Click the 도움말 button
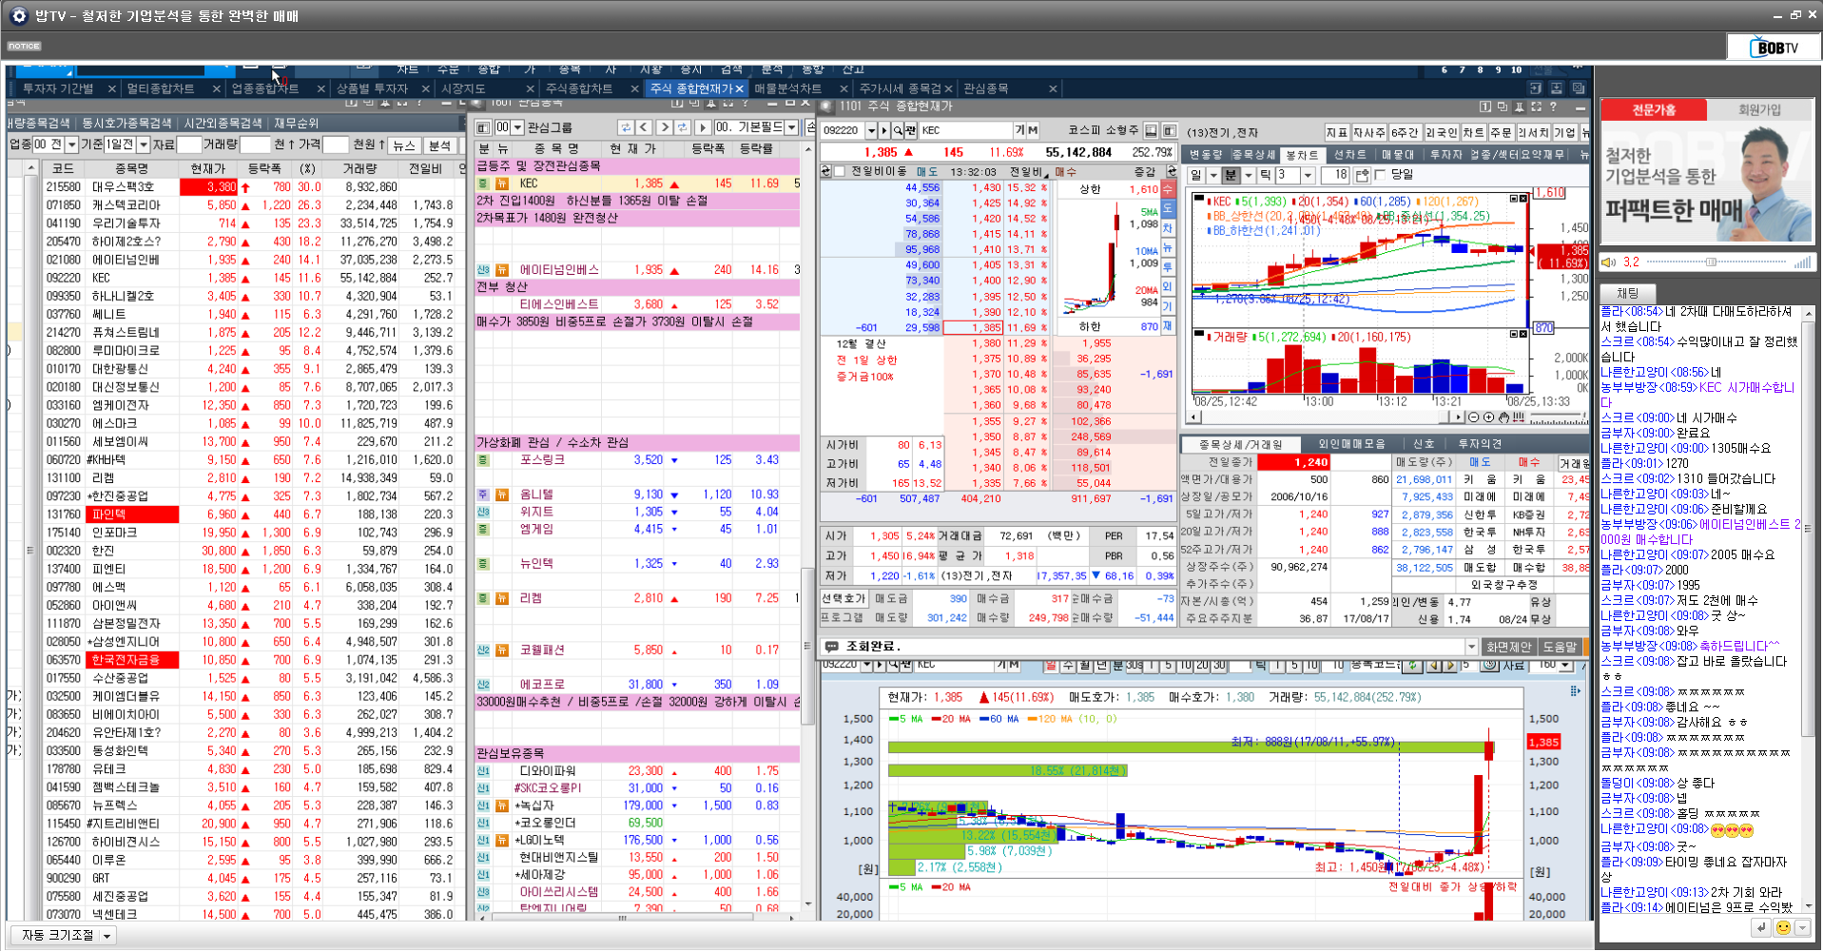Viewport: 1823px width, 951px height. tap(1560, 647)
